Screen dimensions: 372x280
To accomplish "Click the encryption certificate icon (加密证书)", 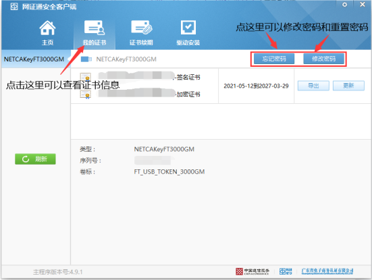I will pyautogui.click(x=86, y=94).
